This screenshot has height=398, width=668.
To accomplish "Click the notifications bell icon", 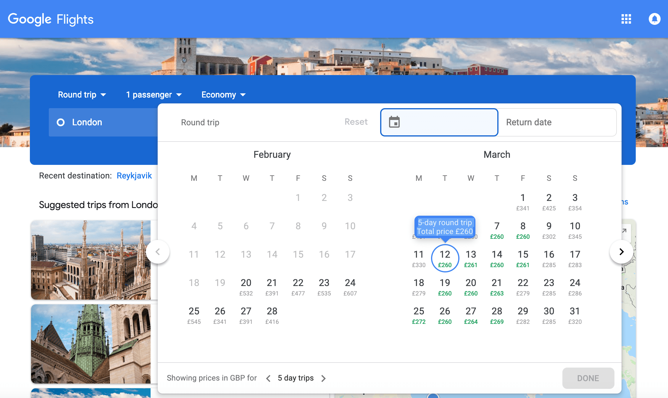I will (654, 19).
